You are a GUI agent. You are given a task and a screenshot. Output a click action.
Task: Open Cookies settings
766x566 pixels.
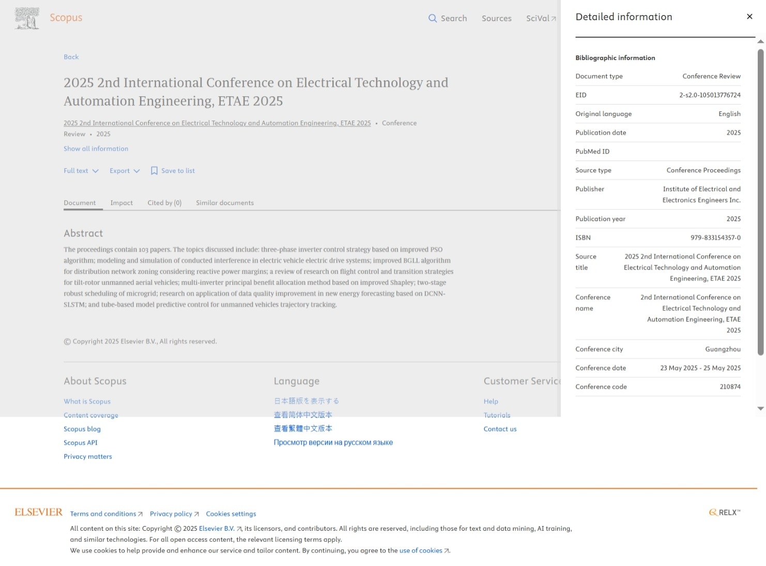tap(231, 514)
